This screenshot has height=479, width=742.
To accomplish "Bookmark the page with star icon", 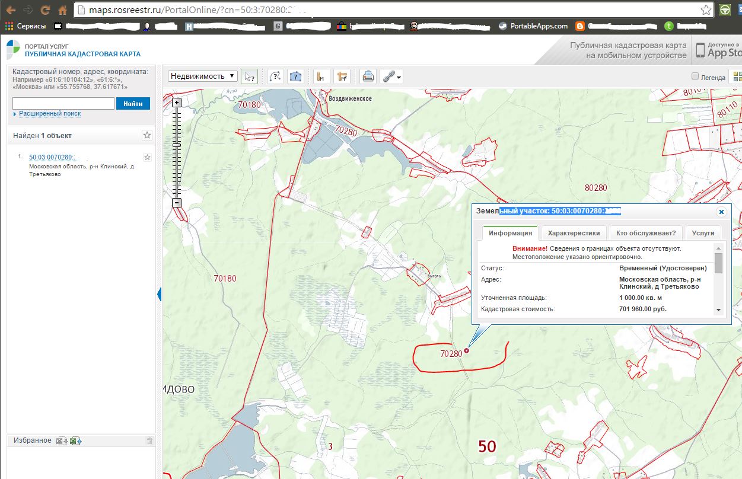I will click(706, 10).
